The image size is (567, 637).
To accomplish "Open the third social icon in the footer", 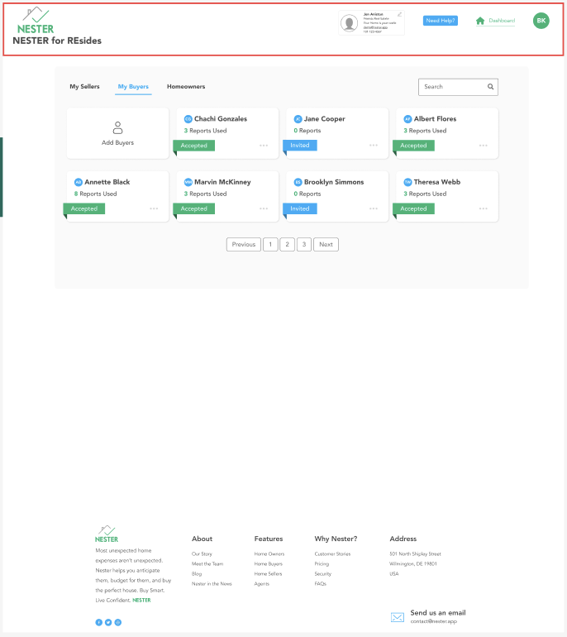I will pyautogui.click(x=118, y=622).
